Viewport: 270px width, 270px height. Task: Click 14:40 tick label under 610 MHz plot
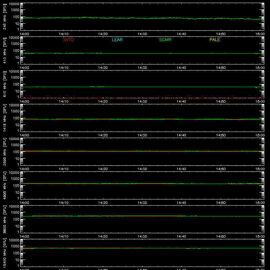[182, 102]
